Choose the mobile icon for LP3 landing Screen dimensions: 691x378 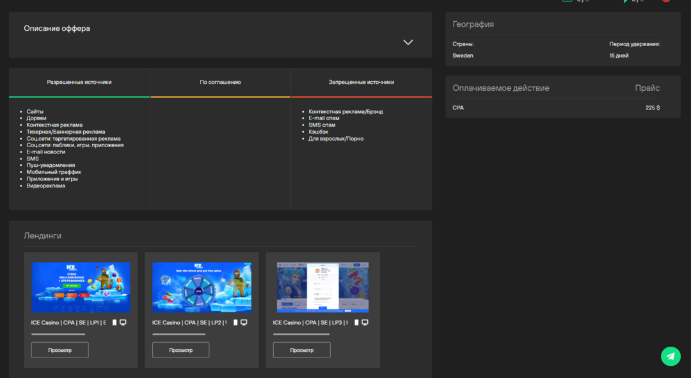tap(356, 322)
